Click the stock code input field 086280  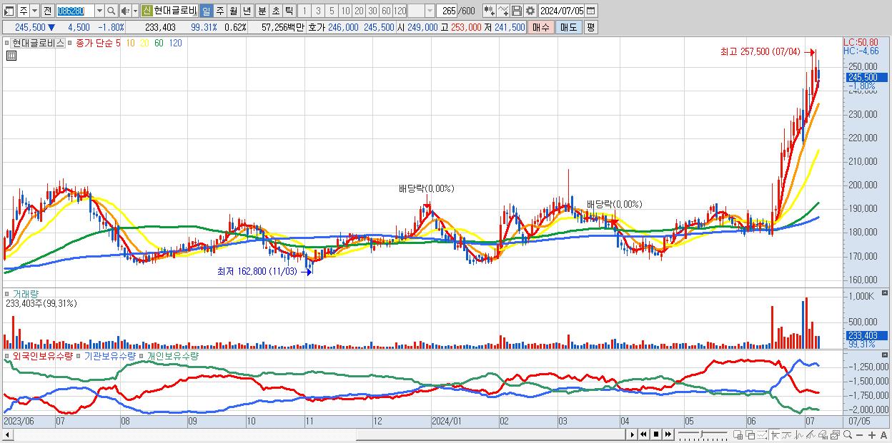[76, 11]
